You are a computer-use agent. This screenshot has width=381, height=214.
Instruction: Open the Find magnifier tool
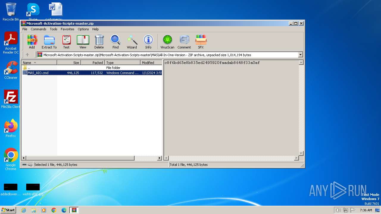point(115,42)
